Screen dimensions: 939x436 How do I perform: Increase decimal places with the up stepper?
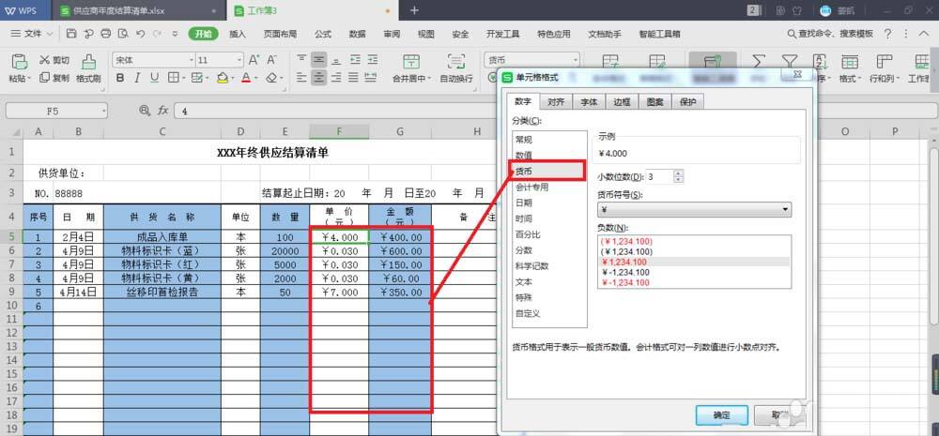point(679,173)
